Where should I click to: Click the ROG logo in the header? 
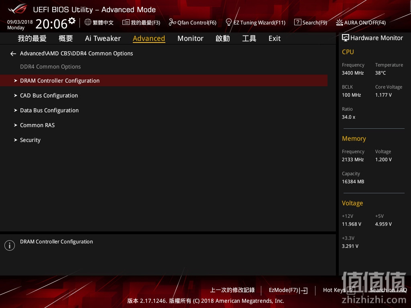17,9
